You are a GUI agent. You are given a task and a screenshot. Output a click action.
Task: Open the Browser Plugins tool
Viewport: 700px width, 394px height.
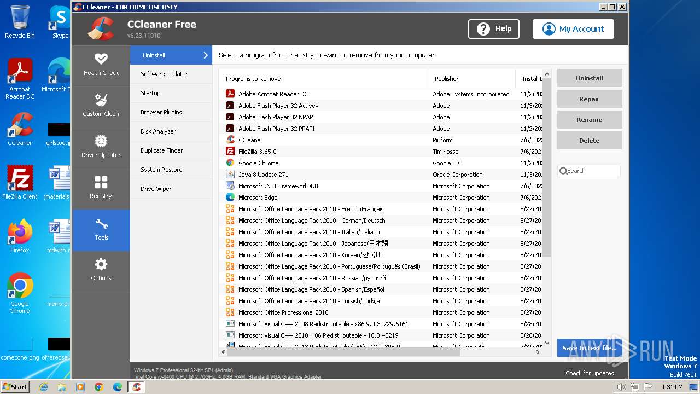pyautogui.click(x=171, y=112)
